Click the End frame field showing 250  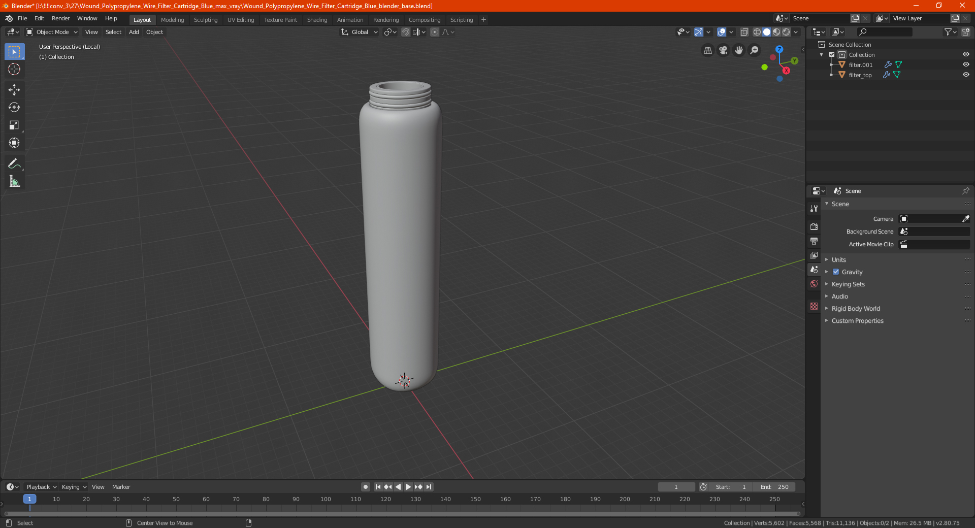pos(774,487)
